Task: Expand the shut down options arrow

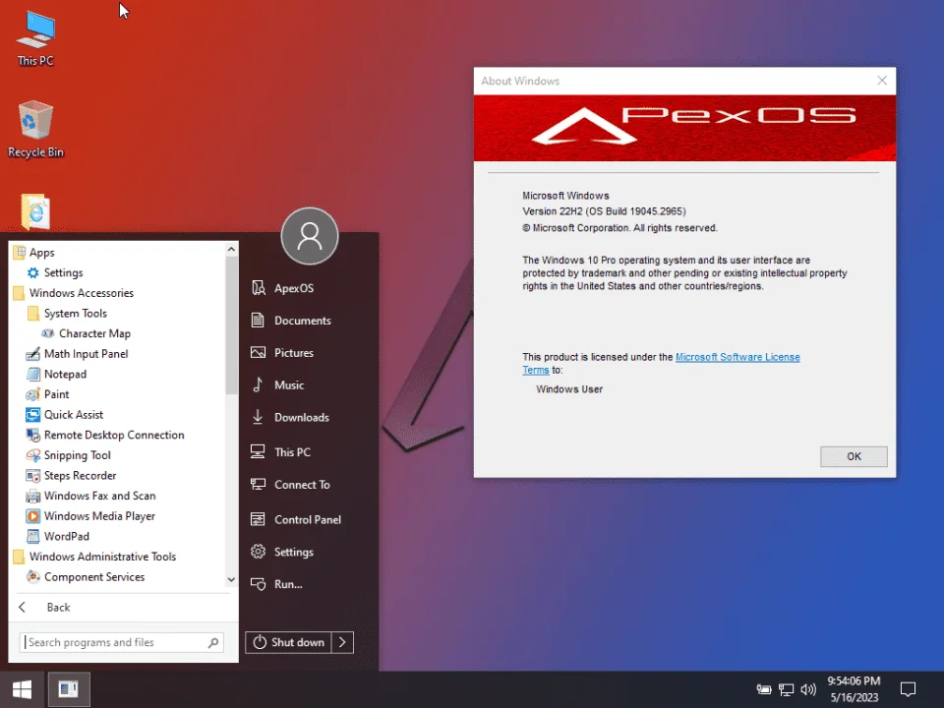Action: [x=342, y=642]
